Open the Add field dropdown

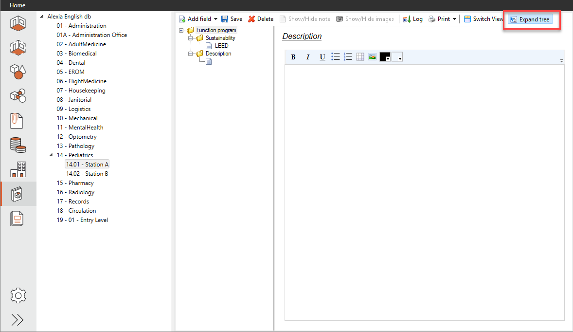215,19
